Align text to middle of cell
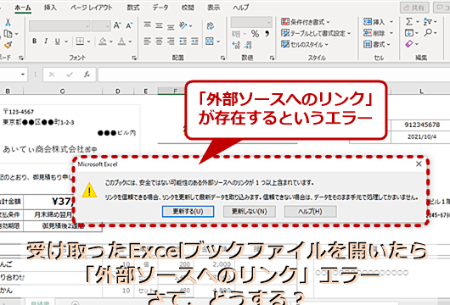The height and width of the screenshot is (305, 450). click(159, 25)
